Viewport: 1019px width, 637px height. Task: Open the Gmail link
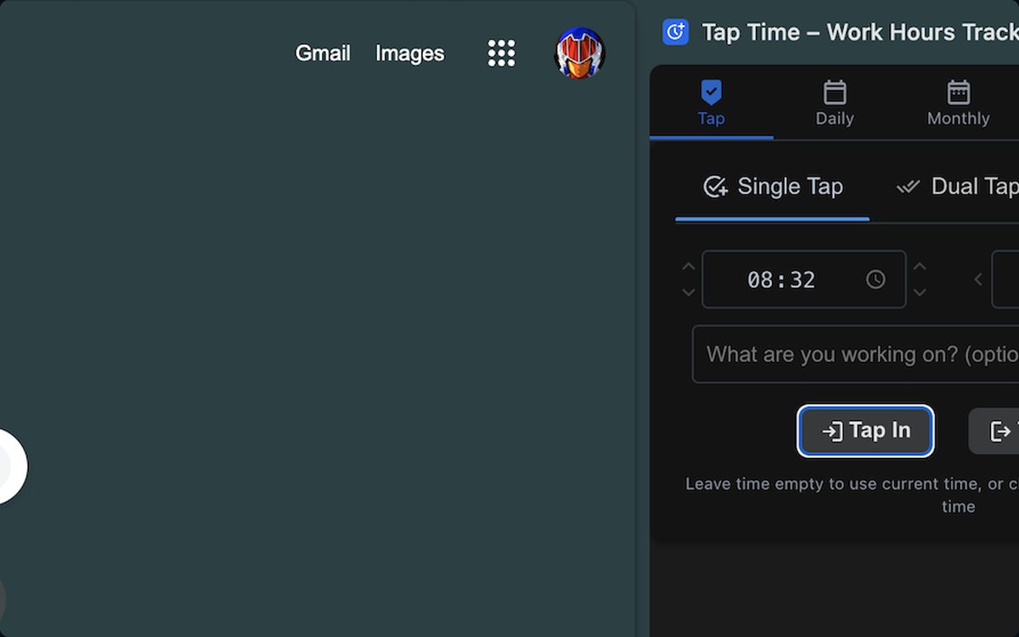(x=323, y=54)
